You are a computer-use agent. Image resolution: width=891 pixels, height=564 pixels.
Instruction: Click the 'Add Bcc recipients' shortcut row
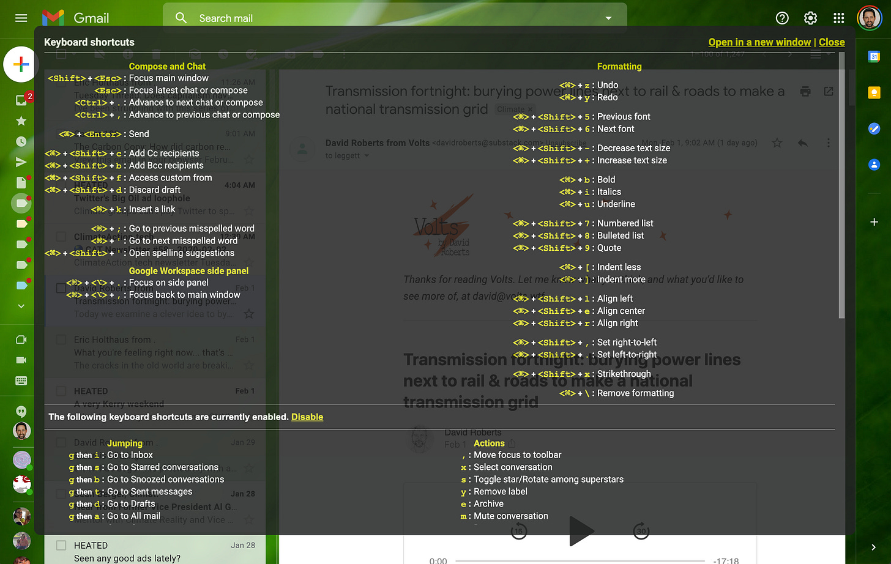coord(124,165)
